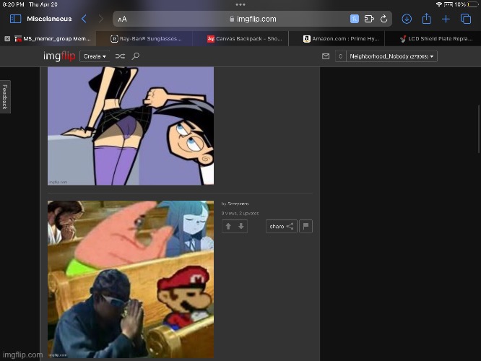The image size is (481, 361).
Task: Open the three-dot multitasking menu
Action: point(240,4)
